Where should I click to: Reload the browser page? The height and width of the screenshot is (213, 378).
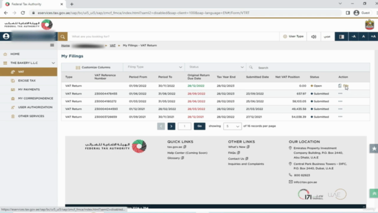pyautogui.click(x=22, y=13)
